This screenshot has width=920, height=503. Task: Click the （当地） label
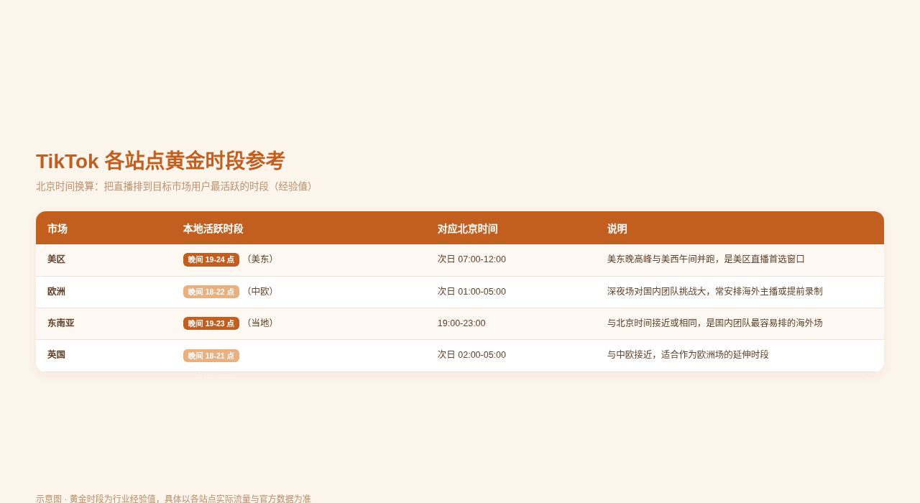[x=260, y=323]
